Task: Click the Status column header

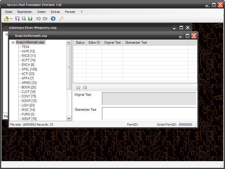Action: pyautogui.click(x=80, y=43)
